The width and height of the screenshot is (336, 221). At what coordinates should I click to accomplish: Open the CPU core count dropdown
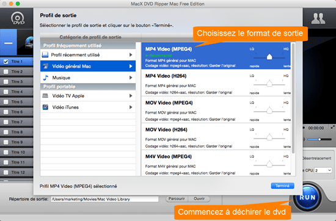point(323,170)
